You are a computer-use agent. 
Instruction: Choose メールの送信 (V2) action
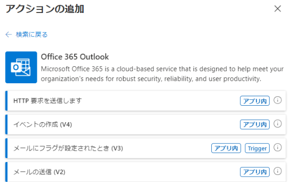click(x=146, y=172)
